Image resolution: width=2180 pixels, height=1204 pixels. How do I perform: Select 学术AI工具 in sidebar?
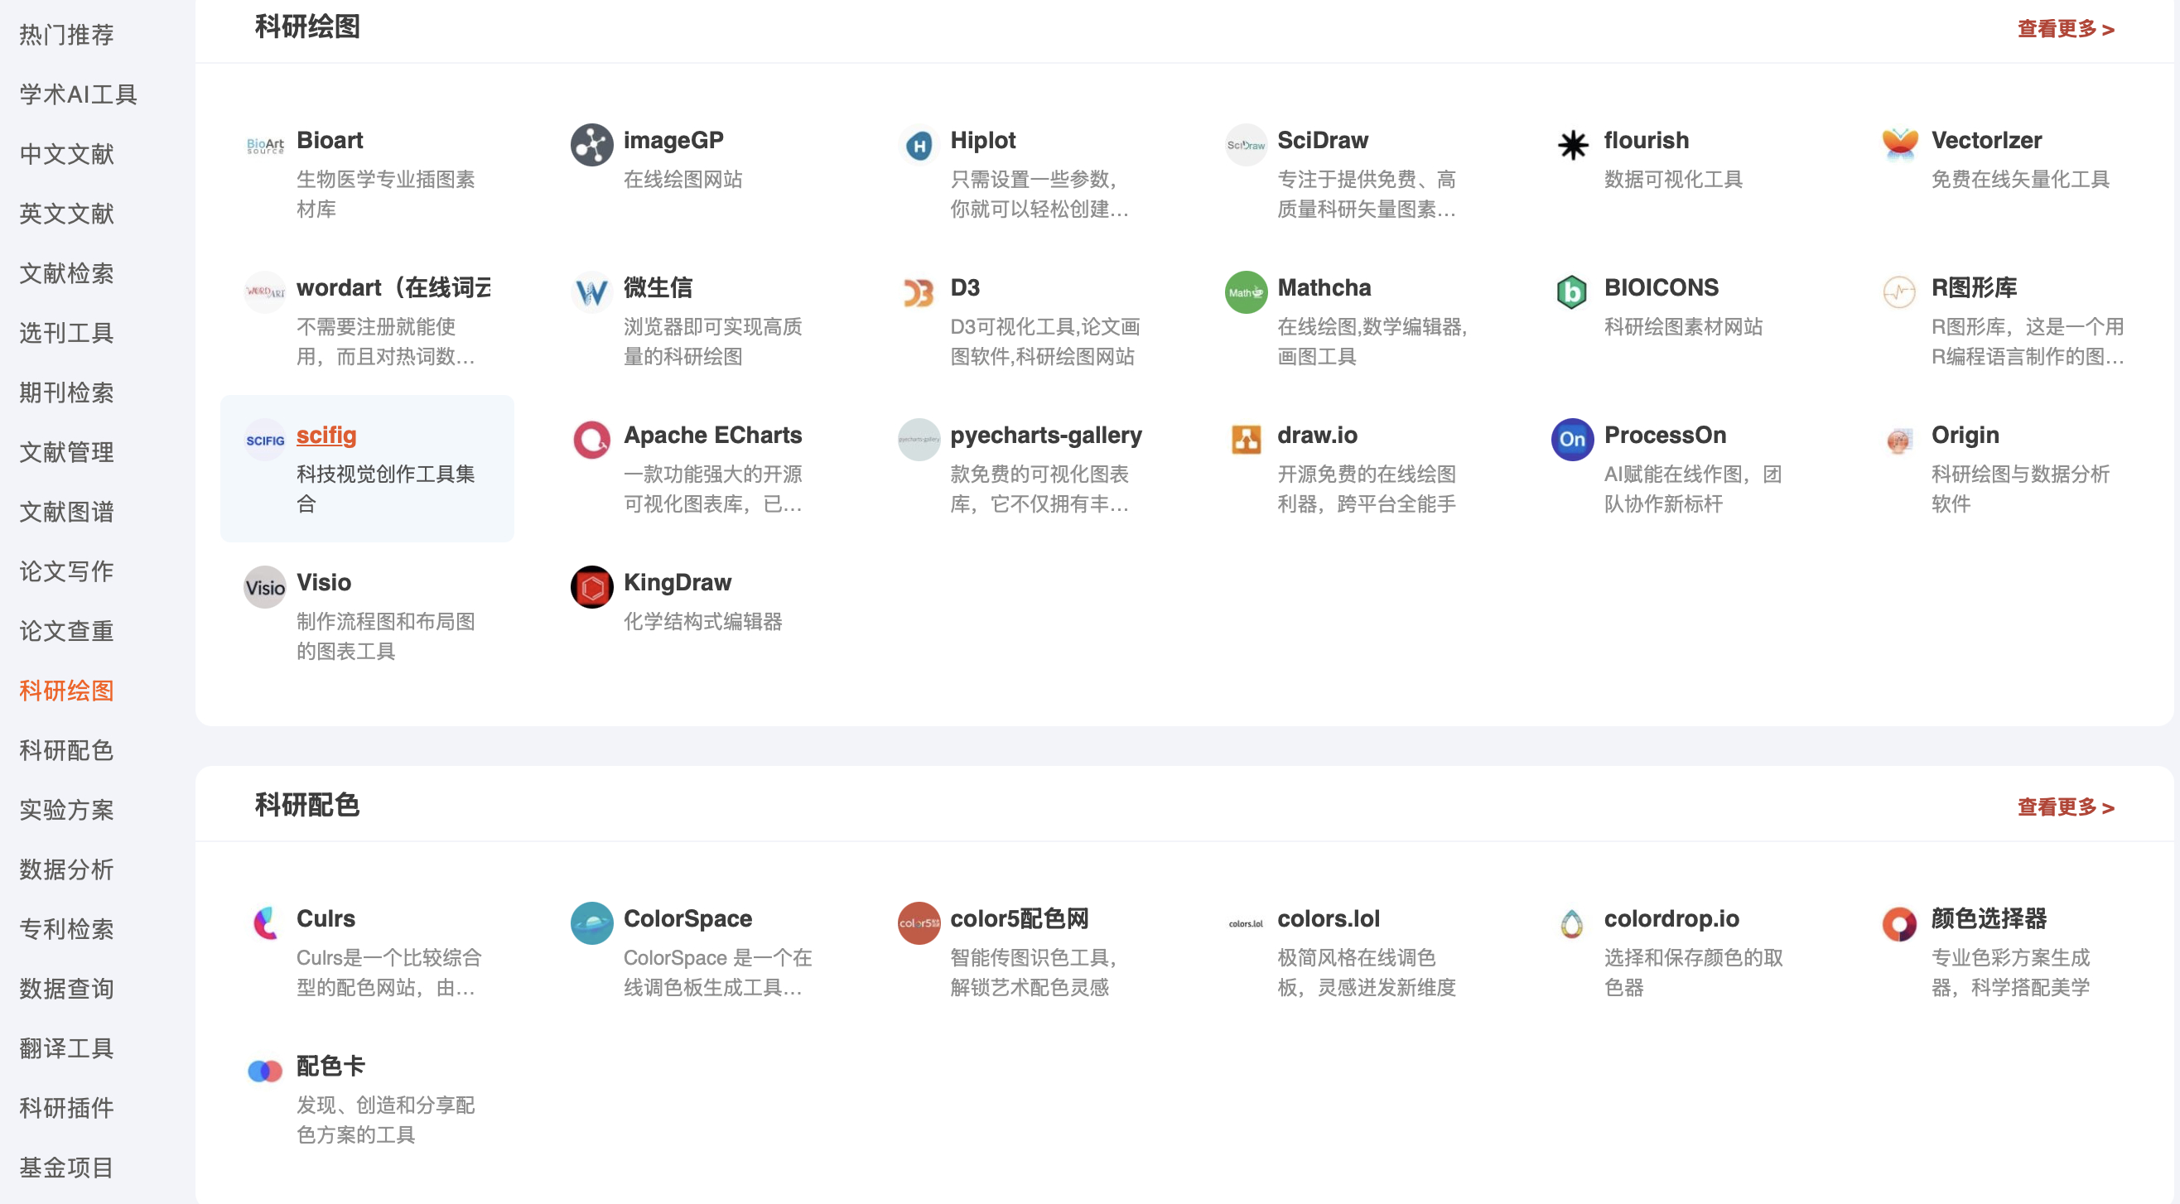(x=78, y=94)
